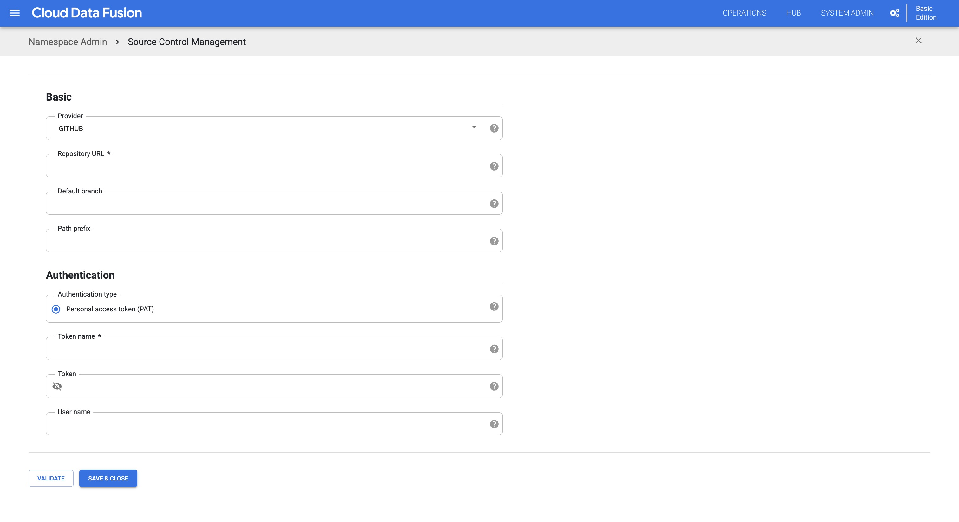959x522 pixels.
Task: Click the SYSTEM ADMIN navigation tab
Action: 846,13
